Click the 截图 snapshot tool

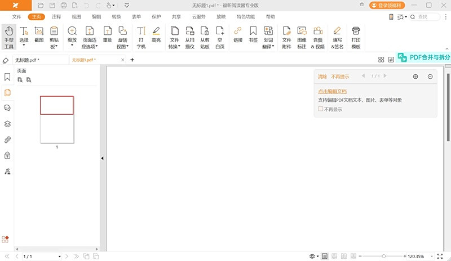pyautogui.click(x=39, y=34)
